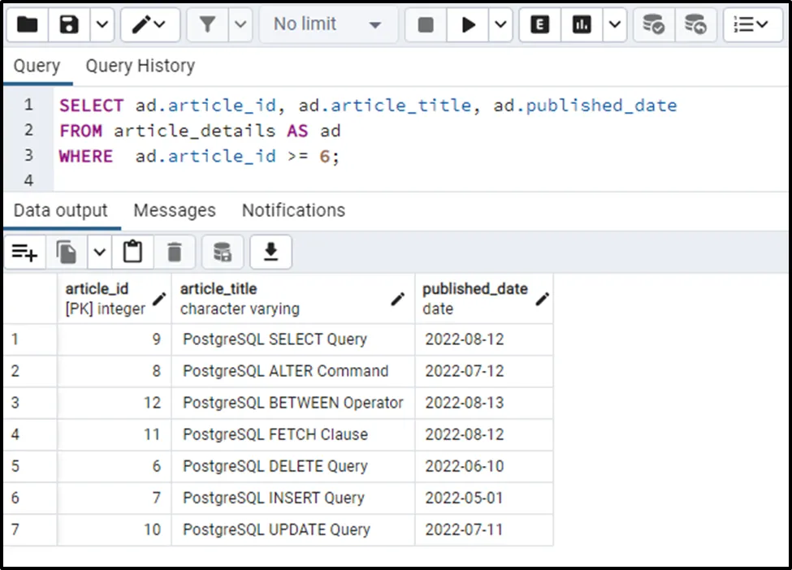Click cell 'PostgreSQL UPDATE Query'
The height and width of the screenshot is (570, 792).
click(293, 529)
